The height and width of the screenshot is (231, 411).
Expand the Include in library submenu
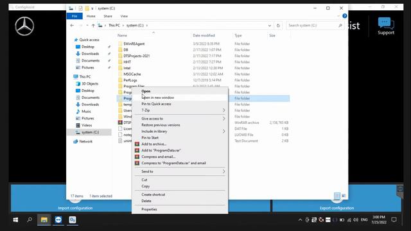point(180,131)
